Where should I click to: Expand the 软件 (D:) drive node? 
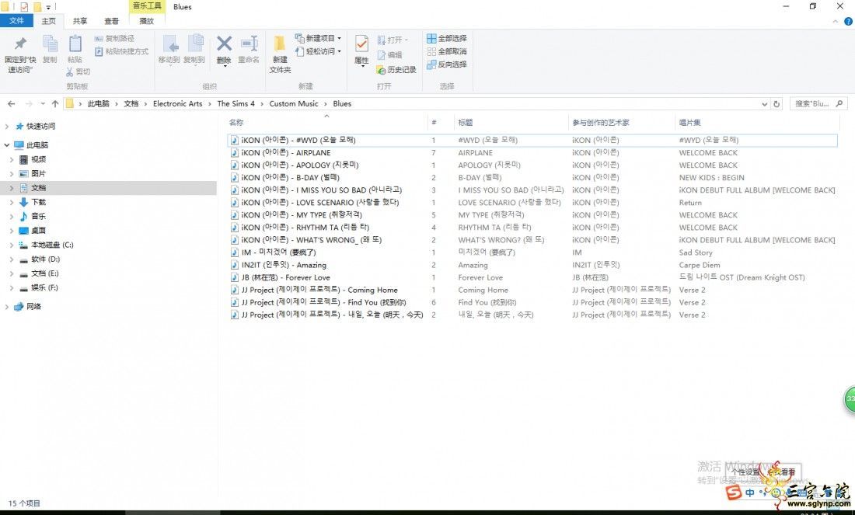click(x=12, y=259)
